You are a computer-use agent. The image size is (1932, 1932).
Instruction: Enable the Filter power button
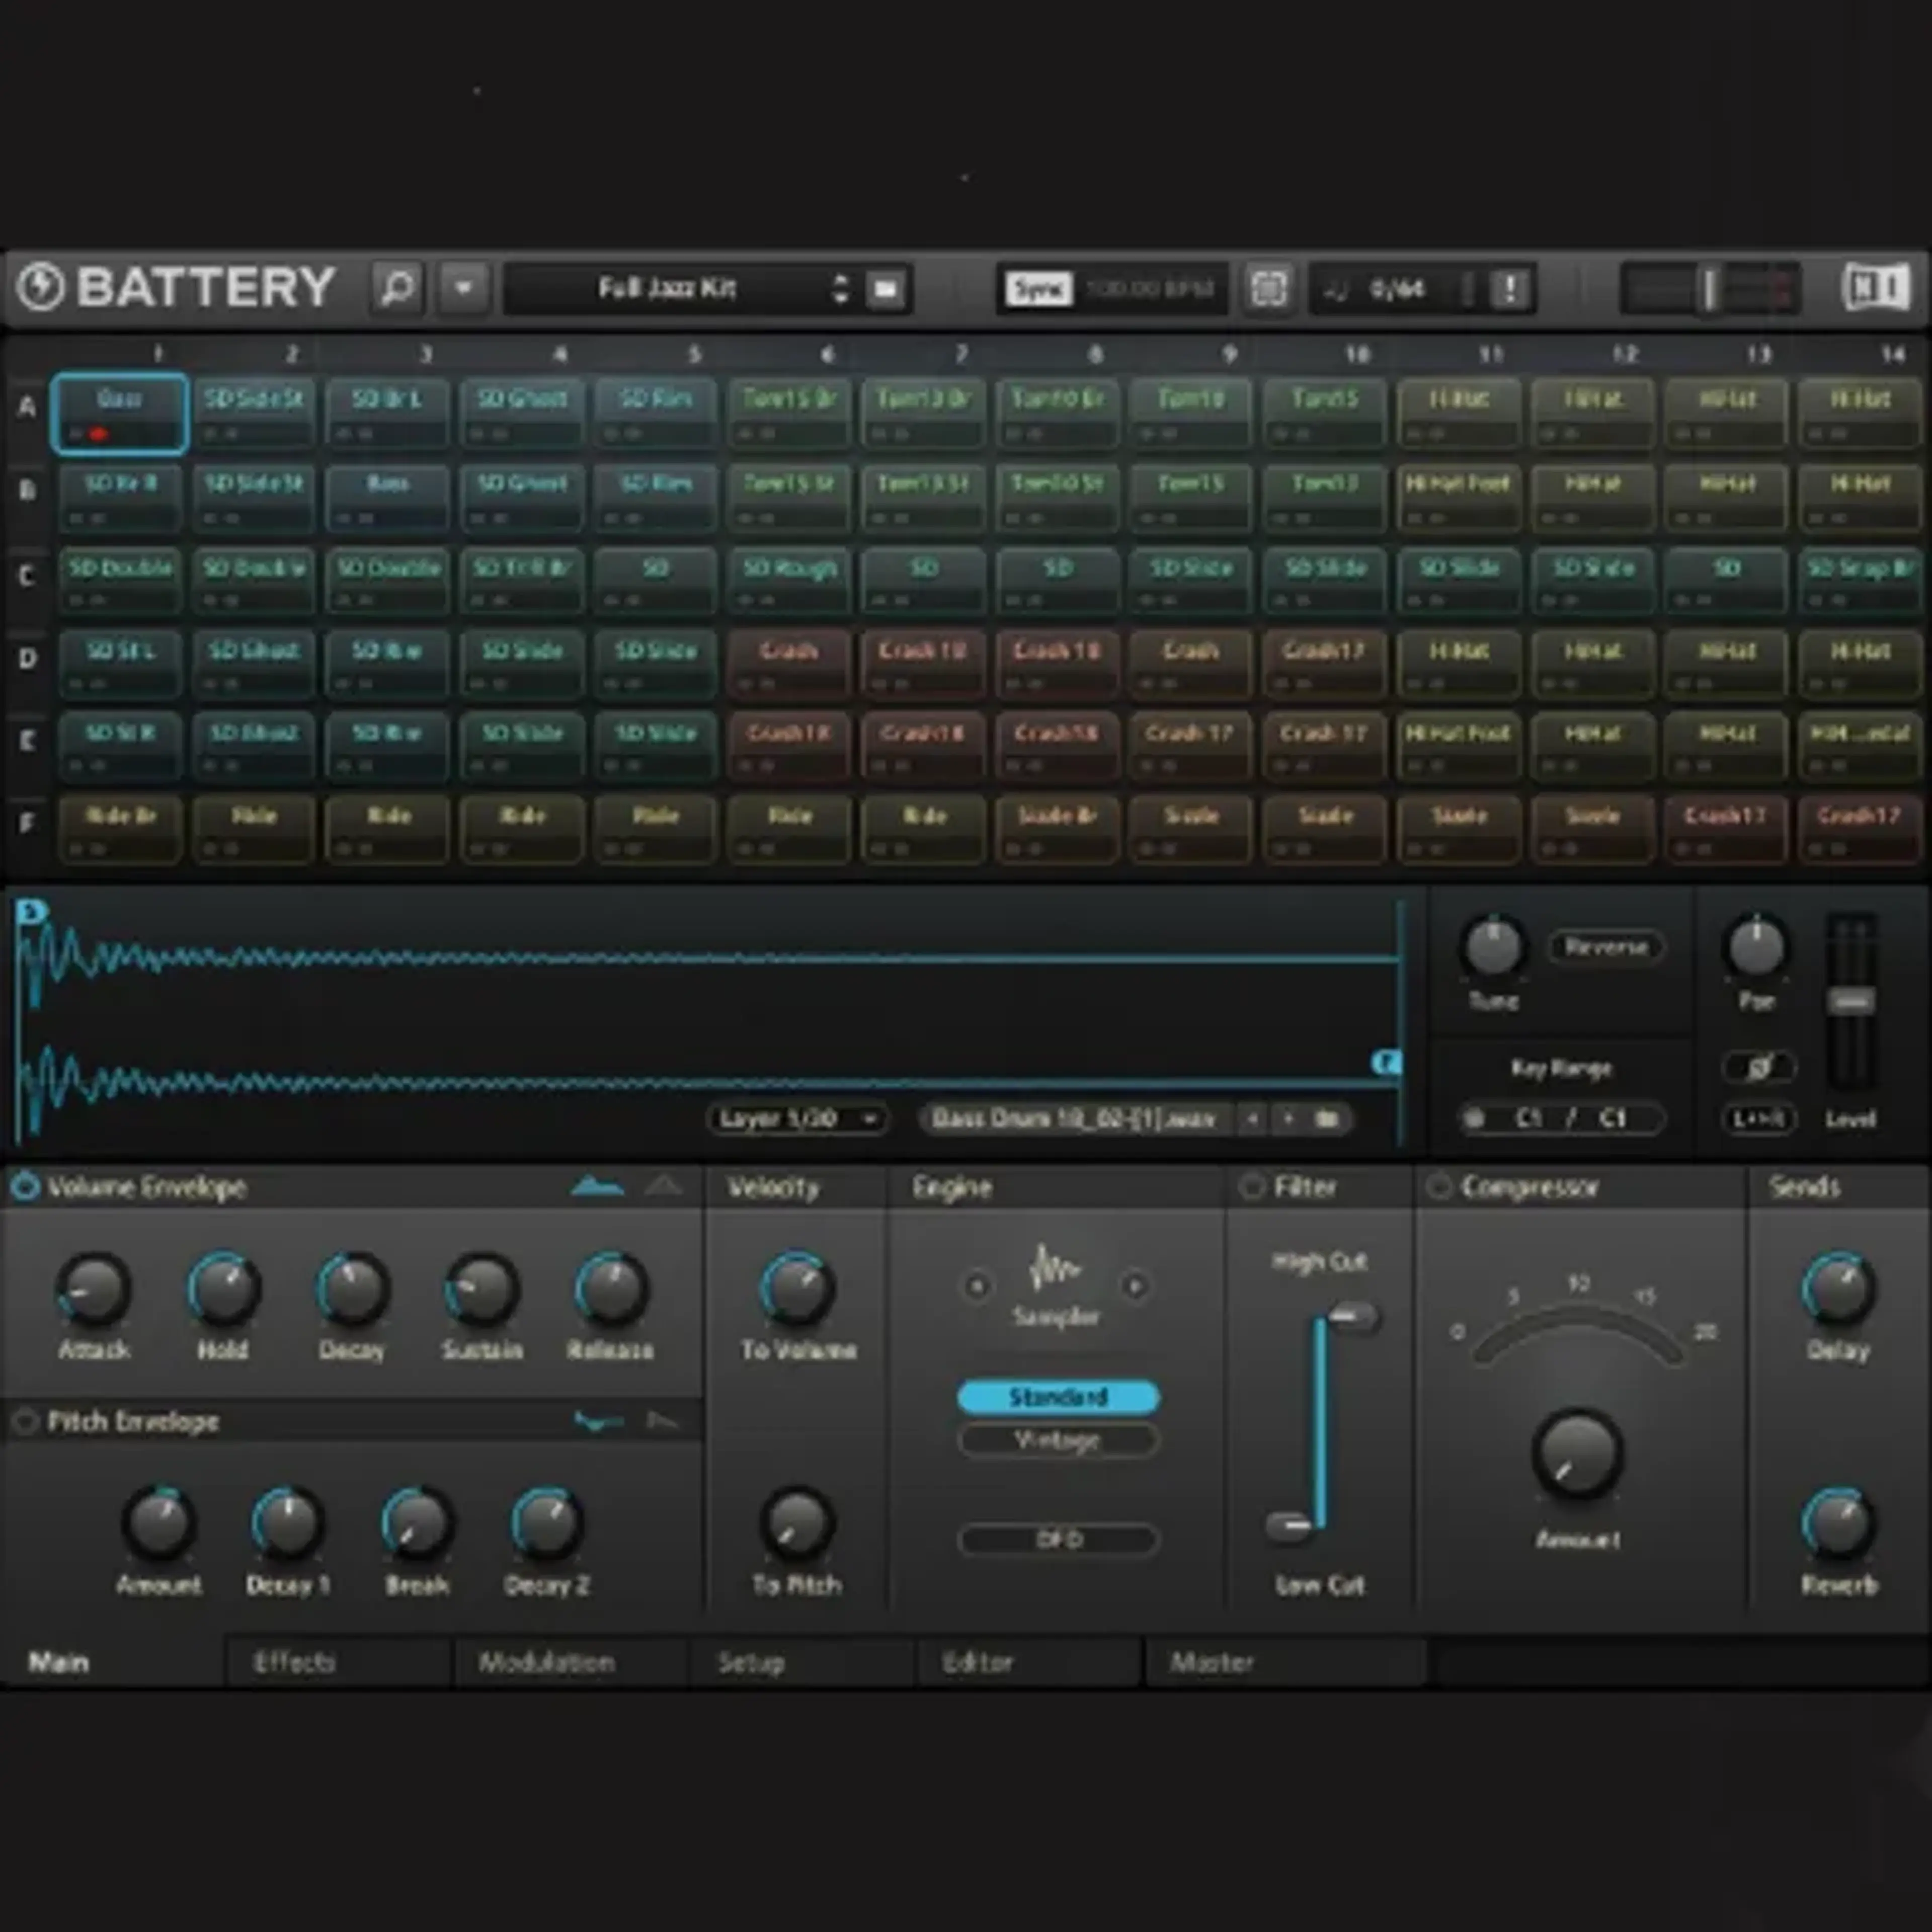click(1251, 1186)
